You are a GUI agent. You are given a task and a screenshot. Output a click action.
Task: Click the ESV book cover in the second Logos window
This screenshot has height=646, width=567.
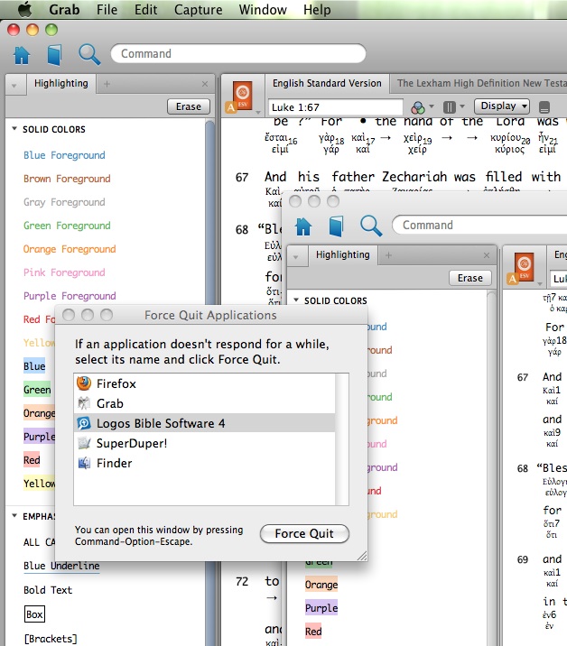525,266
